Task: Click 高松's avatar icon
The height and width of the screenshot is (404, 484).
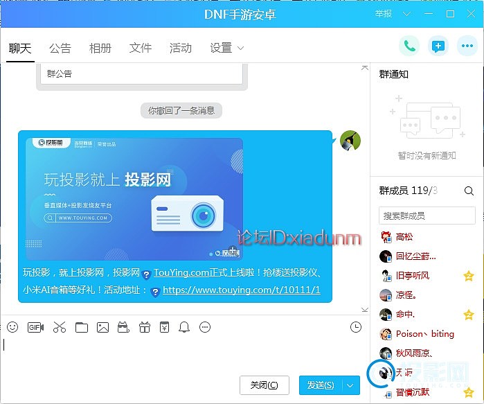Action: click(386, 237)
